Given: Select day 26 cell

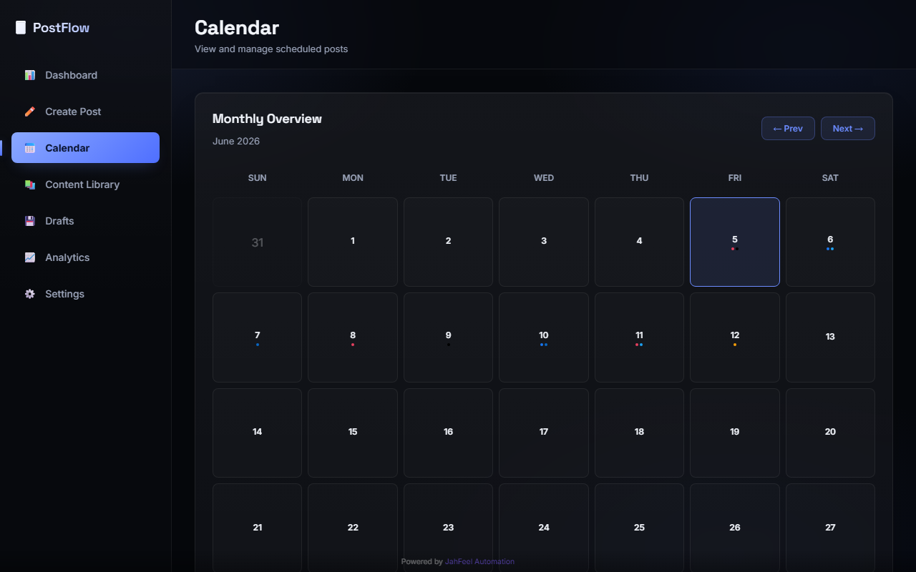Looking at the screenshot, I should [734, 528].
